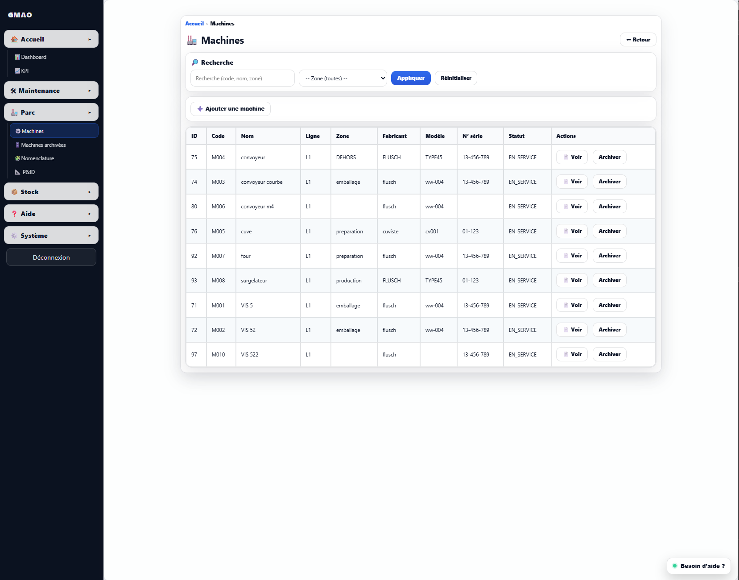This screenshot has height=580, width=739.
Task: Follow the Accueil breadcrumb link
Action: (x=194, y=24)
